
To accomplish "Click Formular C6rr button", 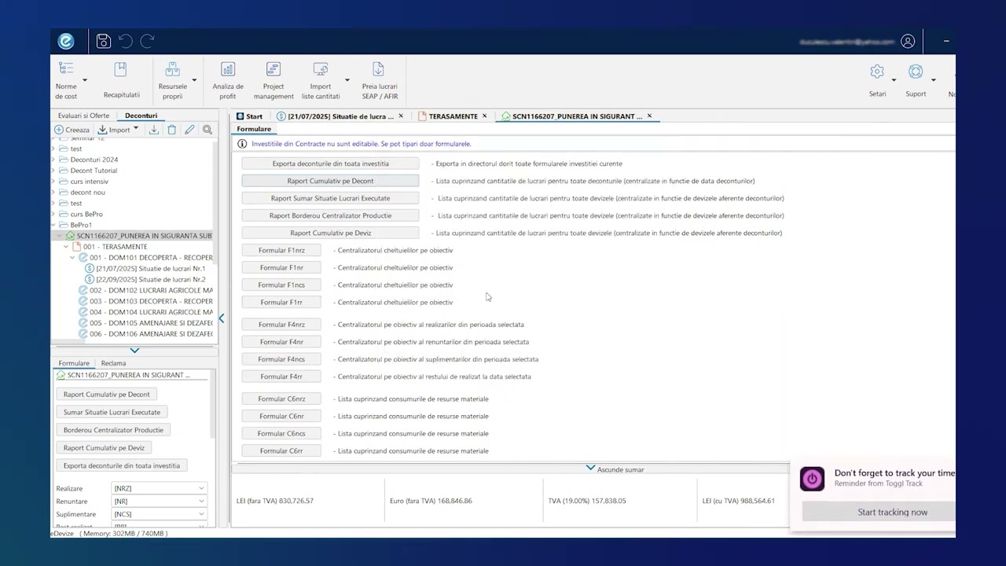I will pos(281,450).
